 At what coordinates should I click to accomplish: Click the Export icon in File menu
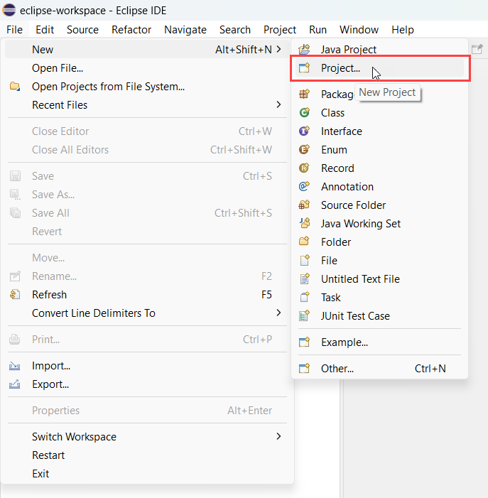coord(15,384)
